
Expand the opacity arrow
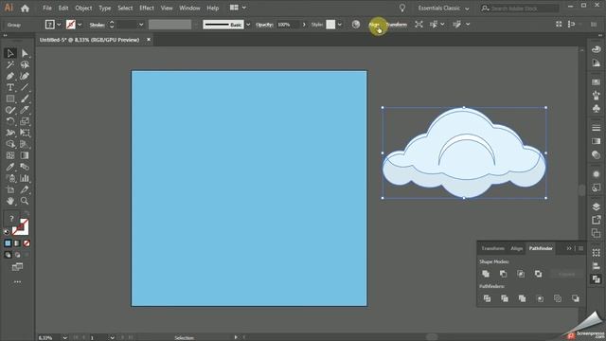[x=304, y=25]
